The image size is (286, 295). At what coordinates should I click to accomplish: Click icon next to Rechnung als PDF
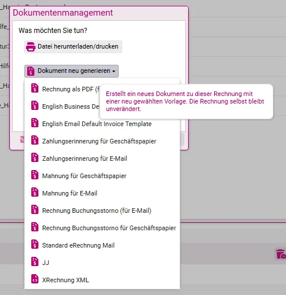pyautogui.click(x=35, y=88)
